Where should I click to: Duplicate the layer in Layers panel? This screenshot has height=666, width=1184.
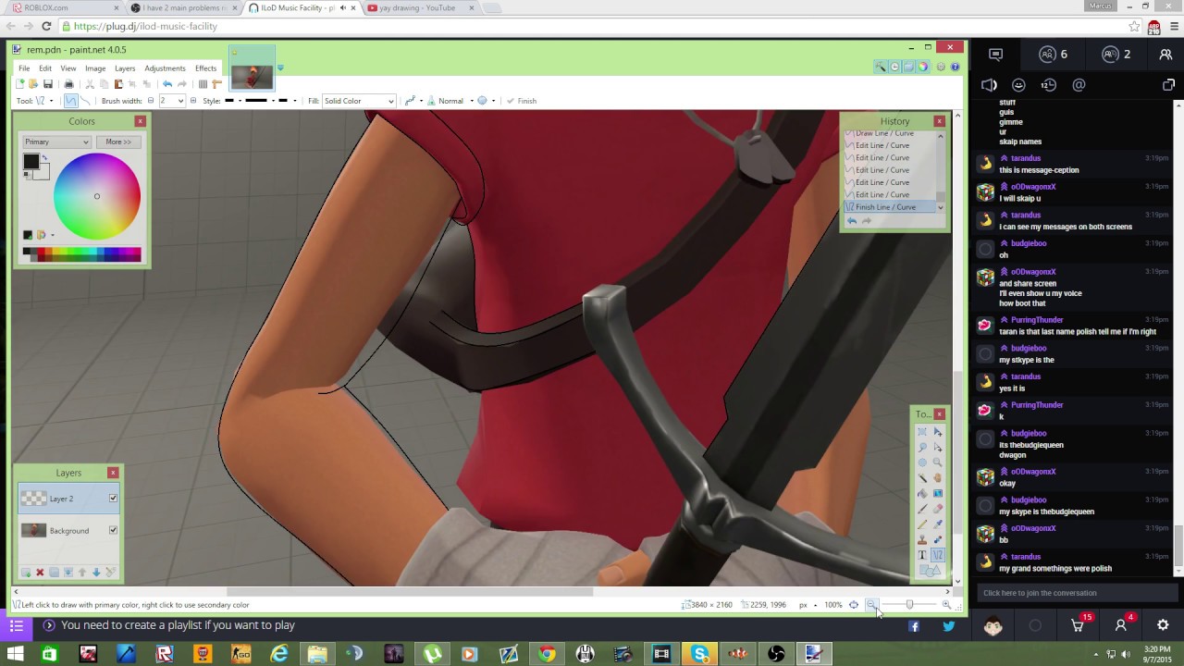54,573
